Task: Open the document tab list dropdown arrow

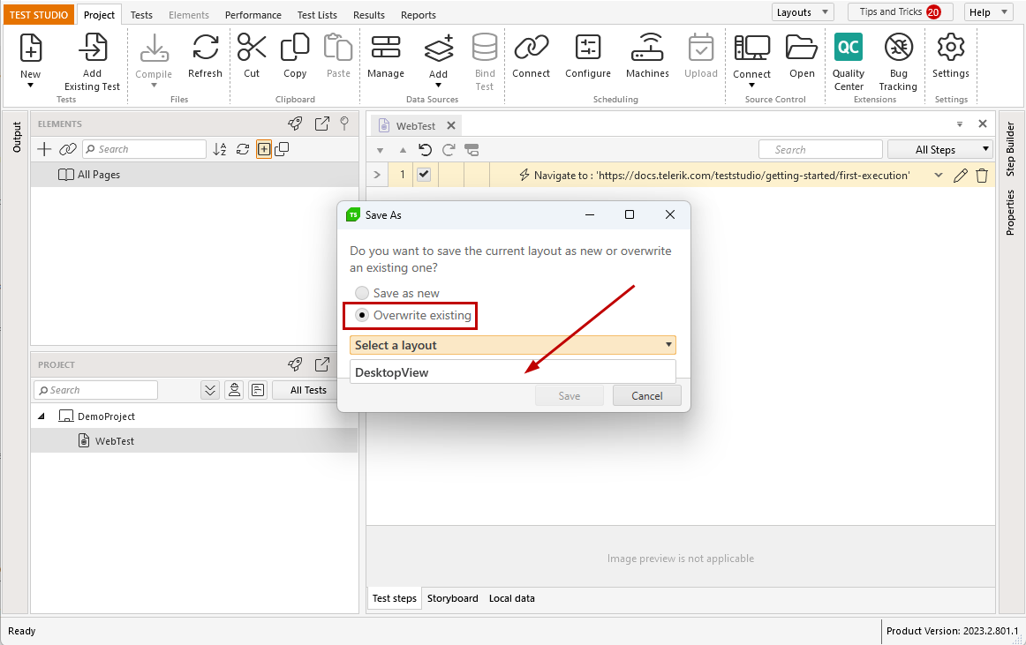Action: (959, 124)
